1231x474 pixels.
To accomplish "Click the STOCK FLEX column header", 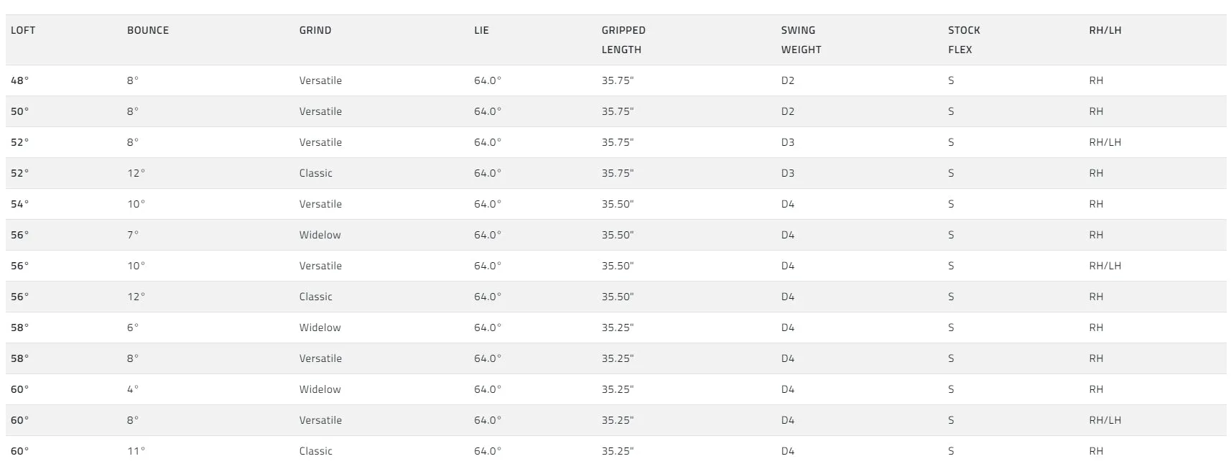I will 964,39.
